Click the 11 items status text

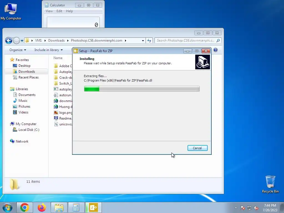coord(33,181)
